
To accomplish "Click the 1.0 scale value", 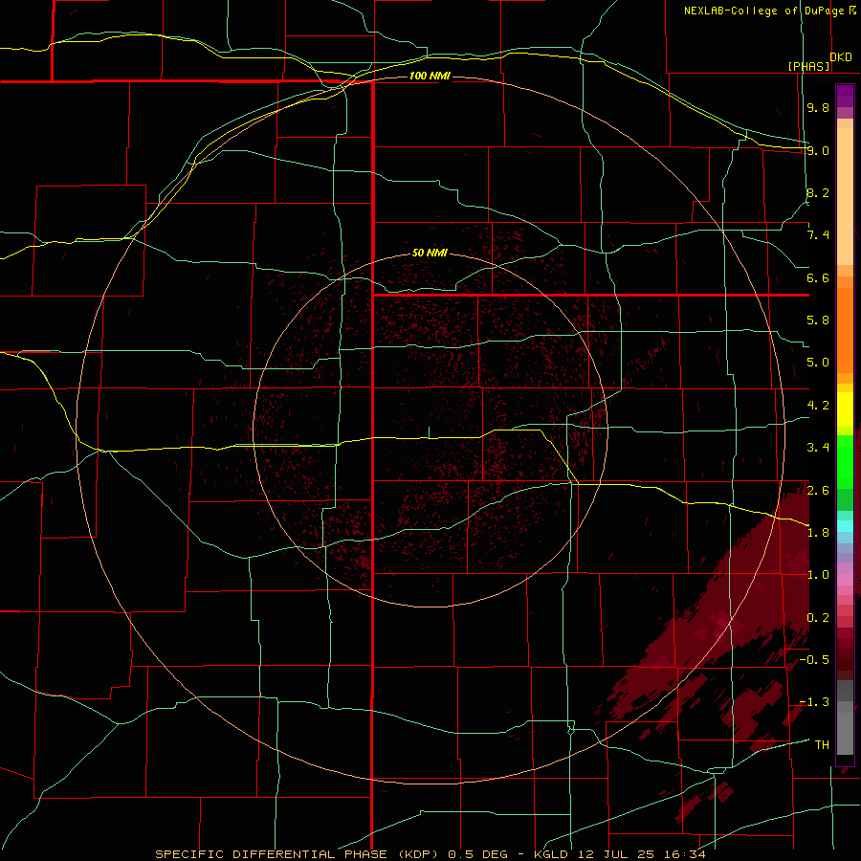I will (818, 575).
